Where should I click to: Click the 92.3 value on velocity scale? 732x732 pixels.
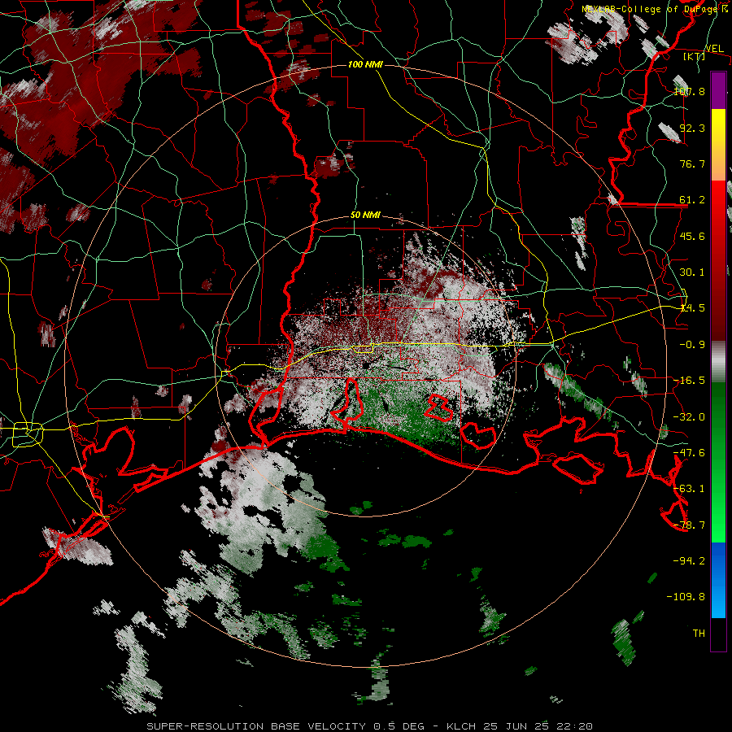692,128
